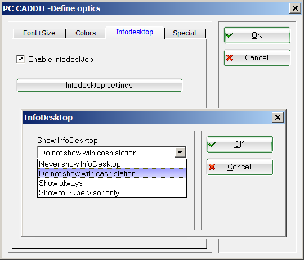Viewport: 304px width, 260px height.
Task: Select the Infodesktop tab
Action: (135, 32)
